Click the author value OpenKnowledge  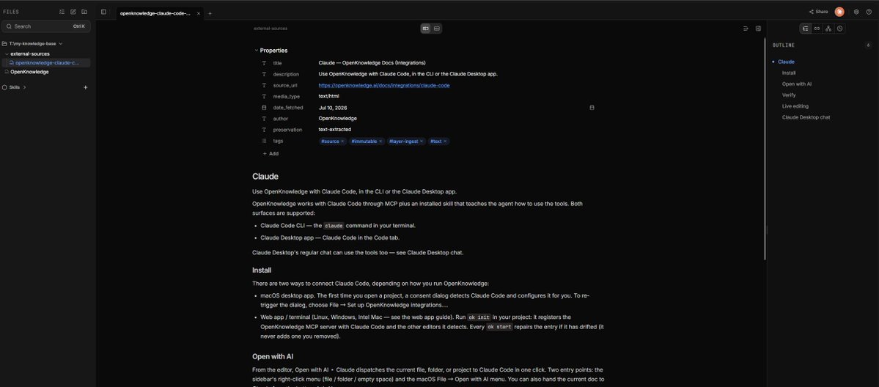pyautogui.click(x=337, y=119)
